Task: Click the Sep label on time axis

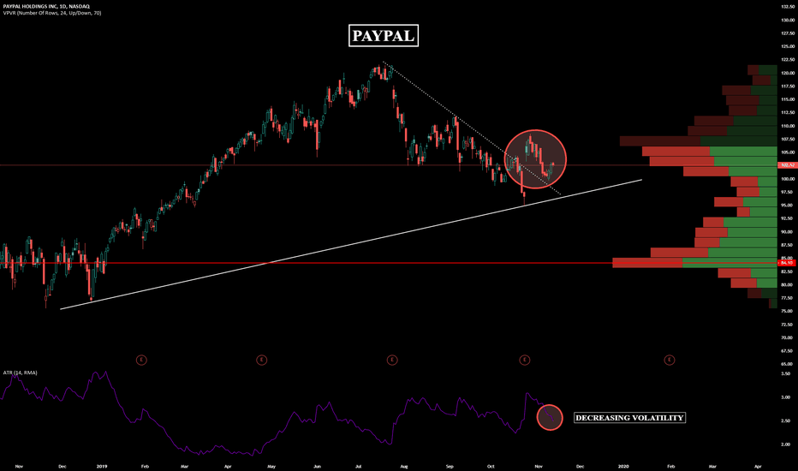Action: (450, 466)
